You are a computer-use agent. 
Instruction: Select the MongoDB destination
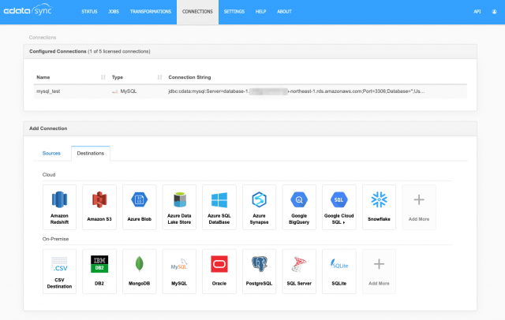(139, 271)
